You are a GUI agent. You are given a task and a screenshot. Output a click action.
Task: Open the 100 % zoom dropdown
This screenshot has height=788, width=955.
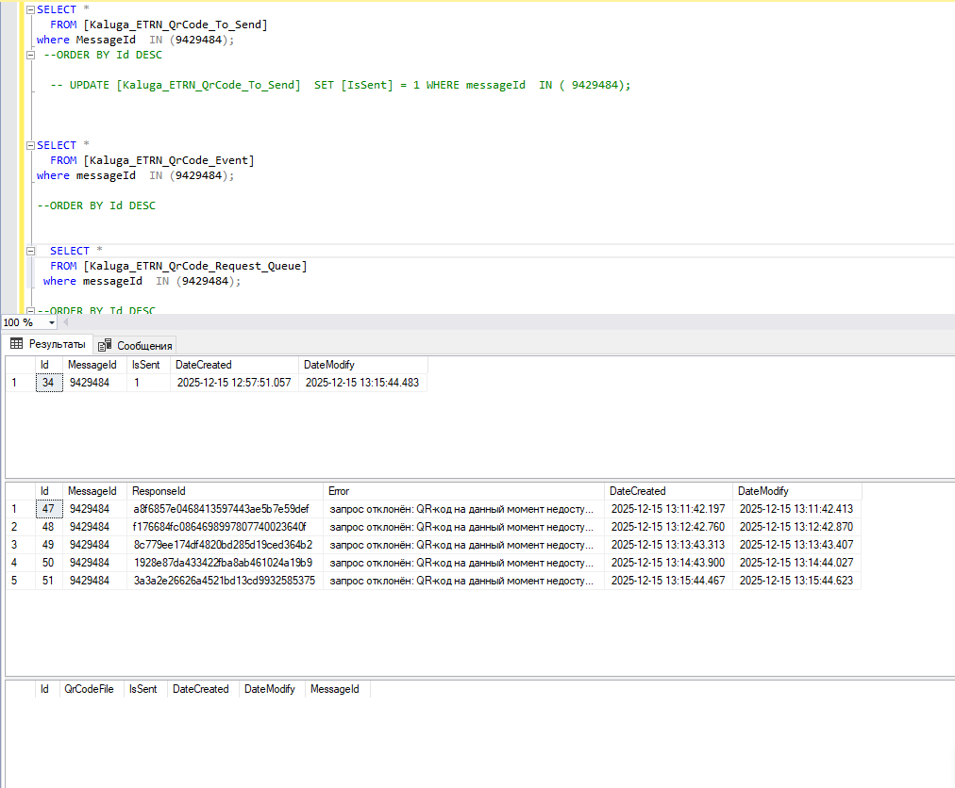coord(52,322)
